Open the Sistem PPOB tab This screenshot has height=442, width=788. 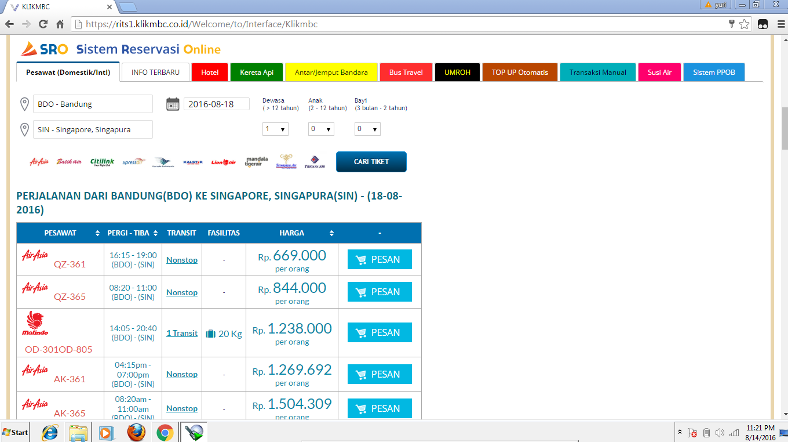coord(714,72)
